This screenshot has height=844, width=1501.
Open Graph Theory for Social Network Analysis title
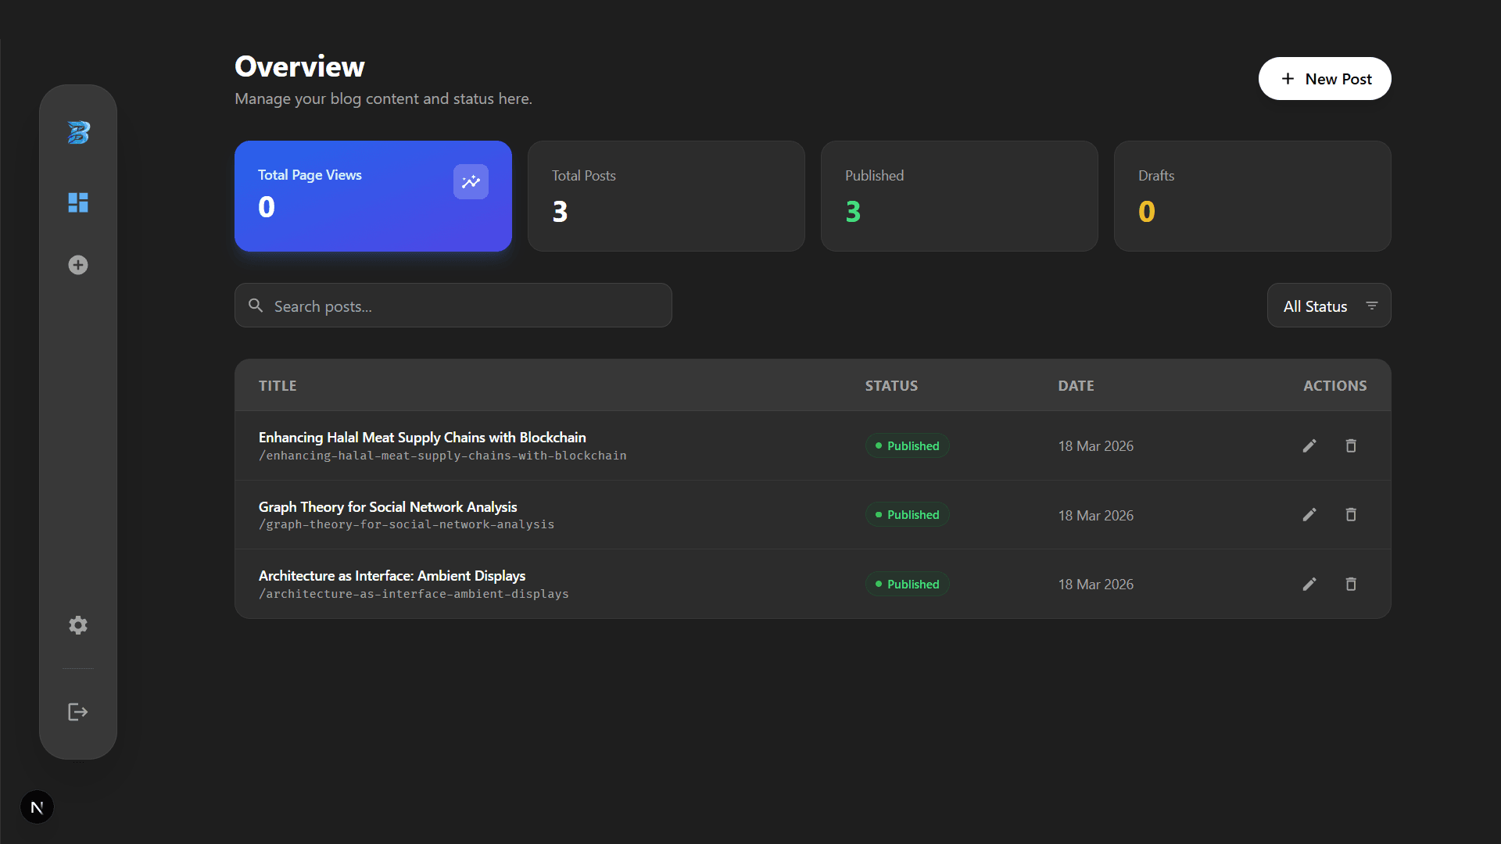click(388, 507)
